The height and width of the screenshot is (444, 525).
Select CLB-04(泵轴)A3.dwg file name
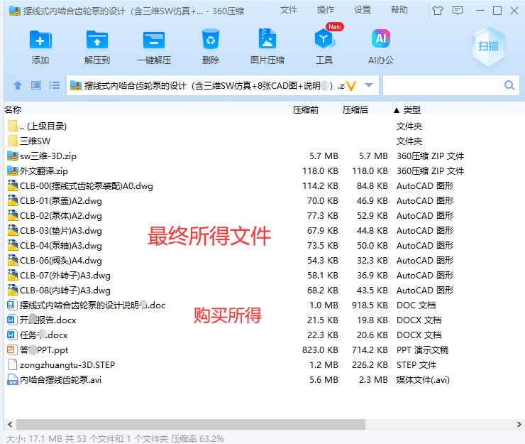tap(61, 246)
